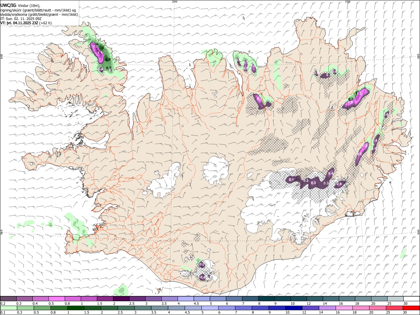This screenshot has width=420, height=315.
Task: Click the lower scale swatch starting at 0.8
Action: [59, 308]
